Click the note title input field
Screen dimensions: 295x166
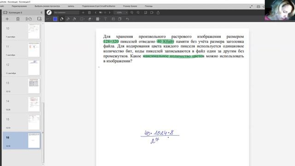pos(66,12)
